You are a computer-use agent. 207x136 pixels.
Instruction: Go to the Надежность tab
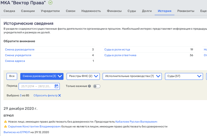pos(91,11)
